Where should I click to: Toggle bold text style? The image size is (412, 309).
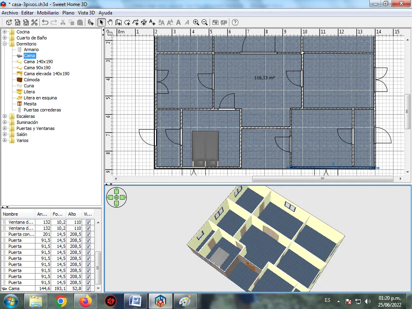coord(178,23)
